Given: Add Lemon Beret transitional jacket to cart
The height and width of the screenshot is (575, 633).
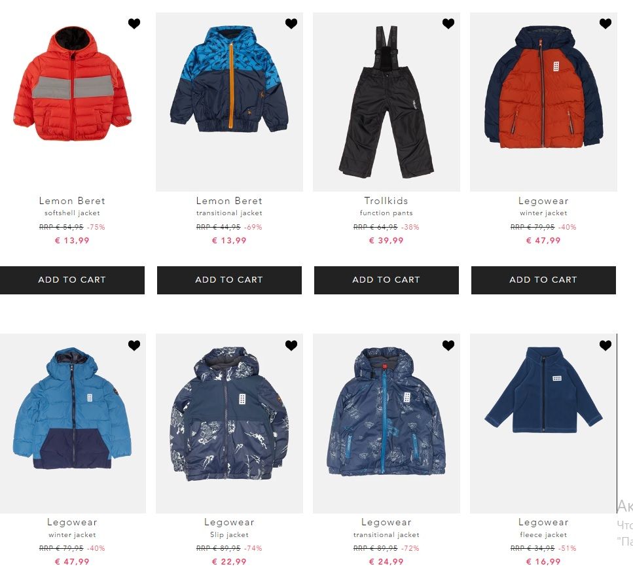Looking at the screenshot, I should coord(229,280).
